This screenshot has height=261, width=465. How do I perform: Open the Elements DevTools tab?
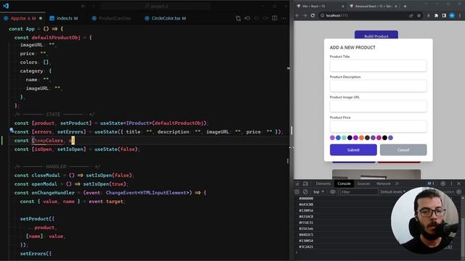pos(323,183)
